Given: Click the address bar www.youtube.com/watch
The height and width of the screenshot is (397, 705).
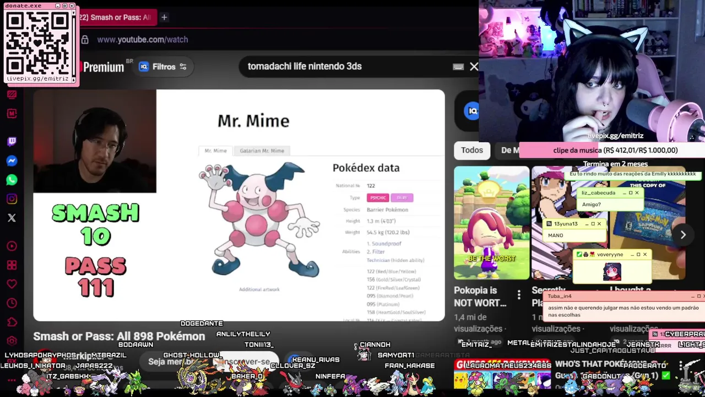Looking at the screenshot, I should click(x=143, y=40).
